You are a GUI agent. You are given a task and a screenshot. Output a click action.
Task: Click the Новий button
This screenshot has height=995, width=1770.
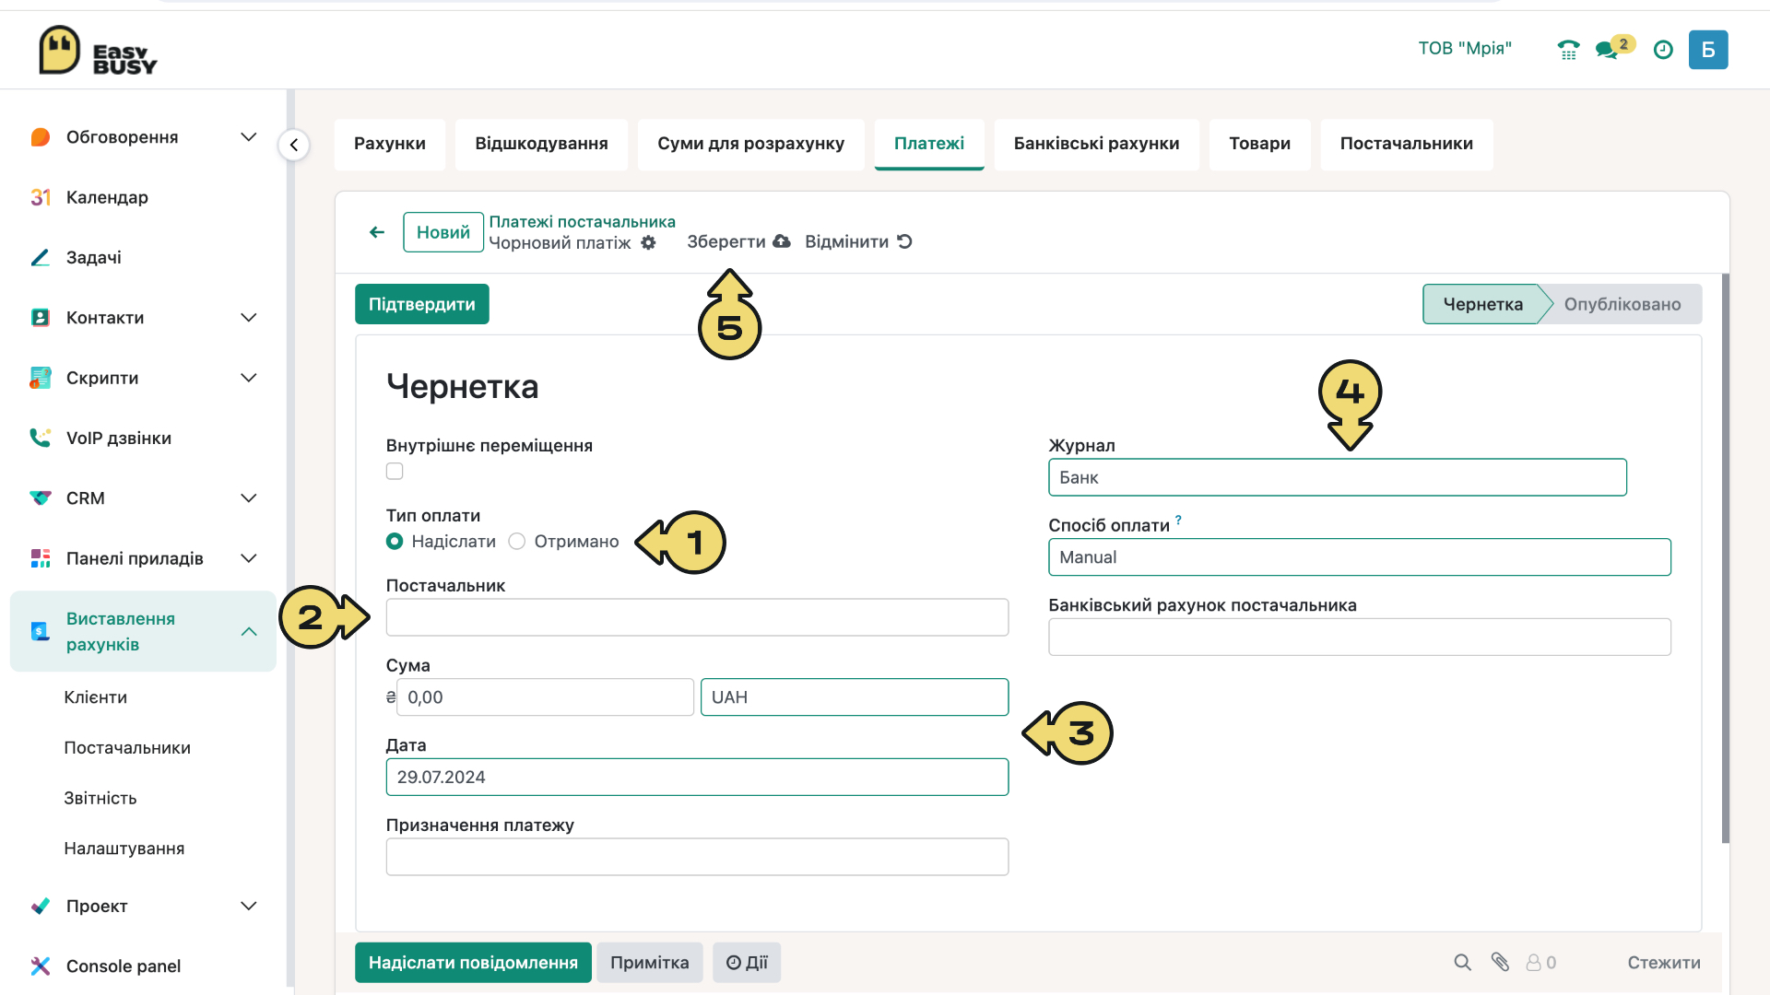click(443, 232)
